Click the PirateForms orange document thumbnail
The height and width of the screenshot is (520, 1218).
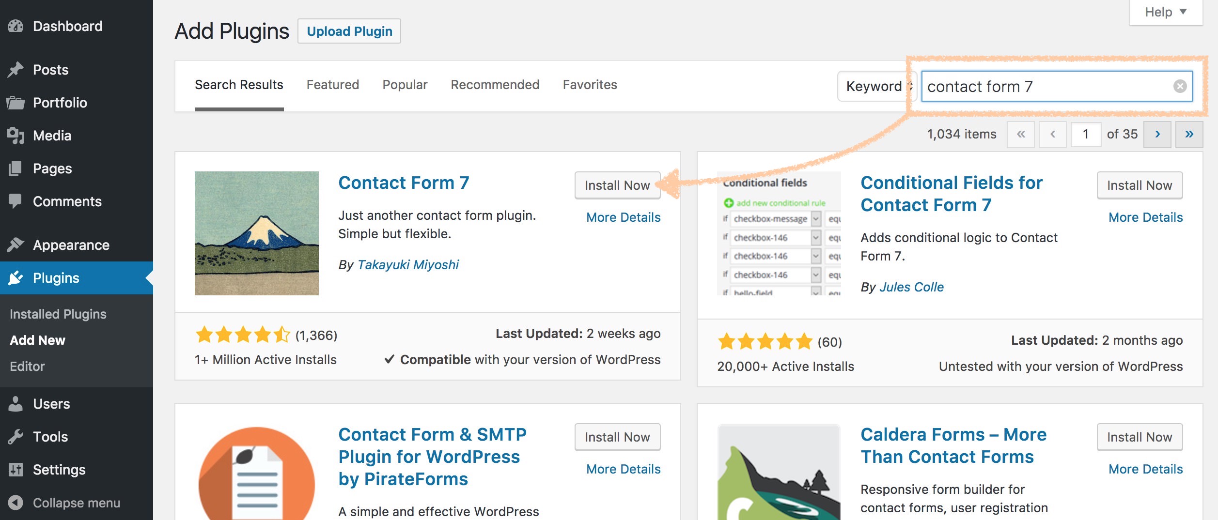(257, 473)
